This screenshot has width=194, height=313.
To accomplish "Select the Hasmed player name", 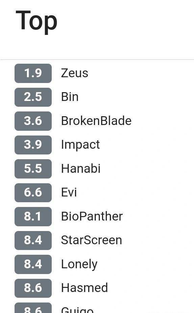I will [x=84, y=288].
